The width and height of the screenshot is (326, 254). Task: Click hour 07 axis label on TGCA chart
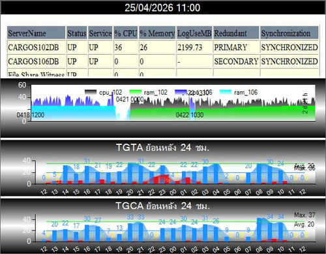(x=248, y=249)
